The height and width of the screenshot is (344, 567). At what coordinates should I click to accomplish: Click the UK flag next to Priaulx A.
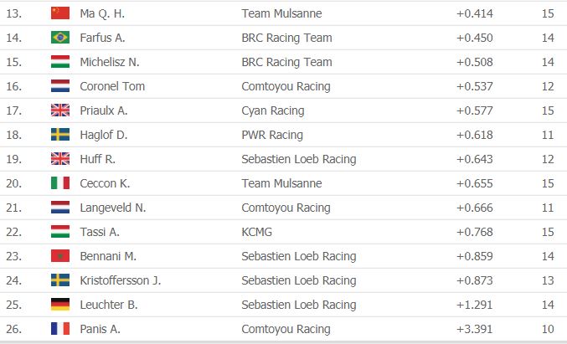[x=59, y=110]
